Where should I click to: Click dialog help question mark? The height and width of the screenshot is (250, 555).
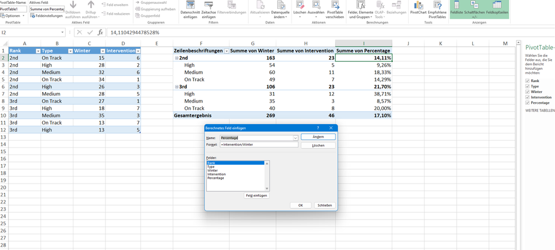(318, 128)
